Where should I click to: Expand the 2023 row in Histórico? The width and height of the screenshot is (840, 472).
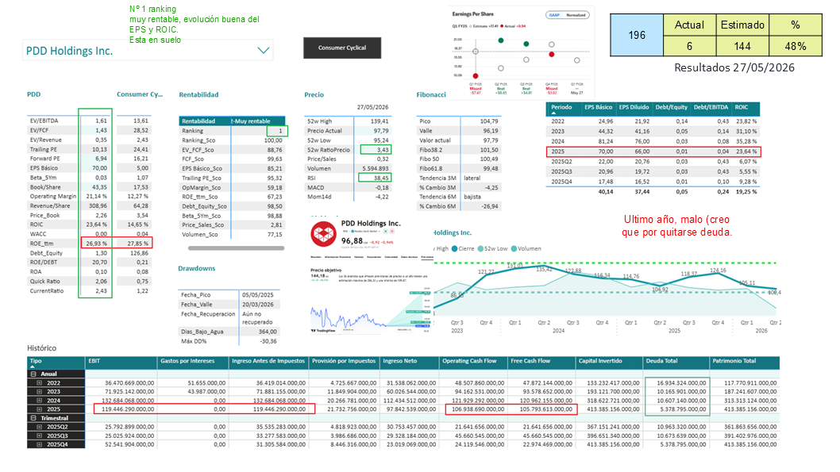[x=39, y=392]
